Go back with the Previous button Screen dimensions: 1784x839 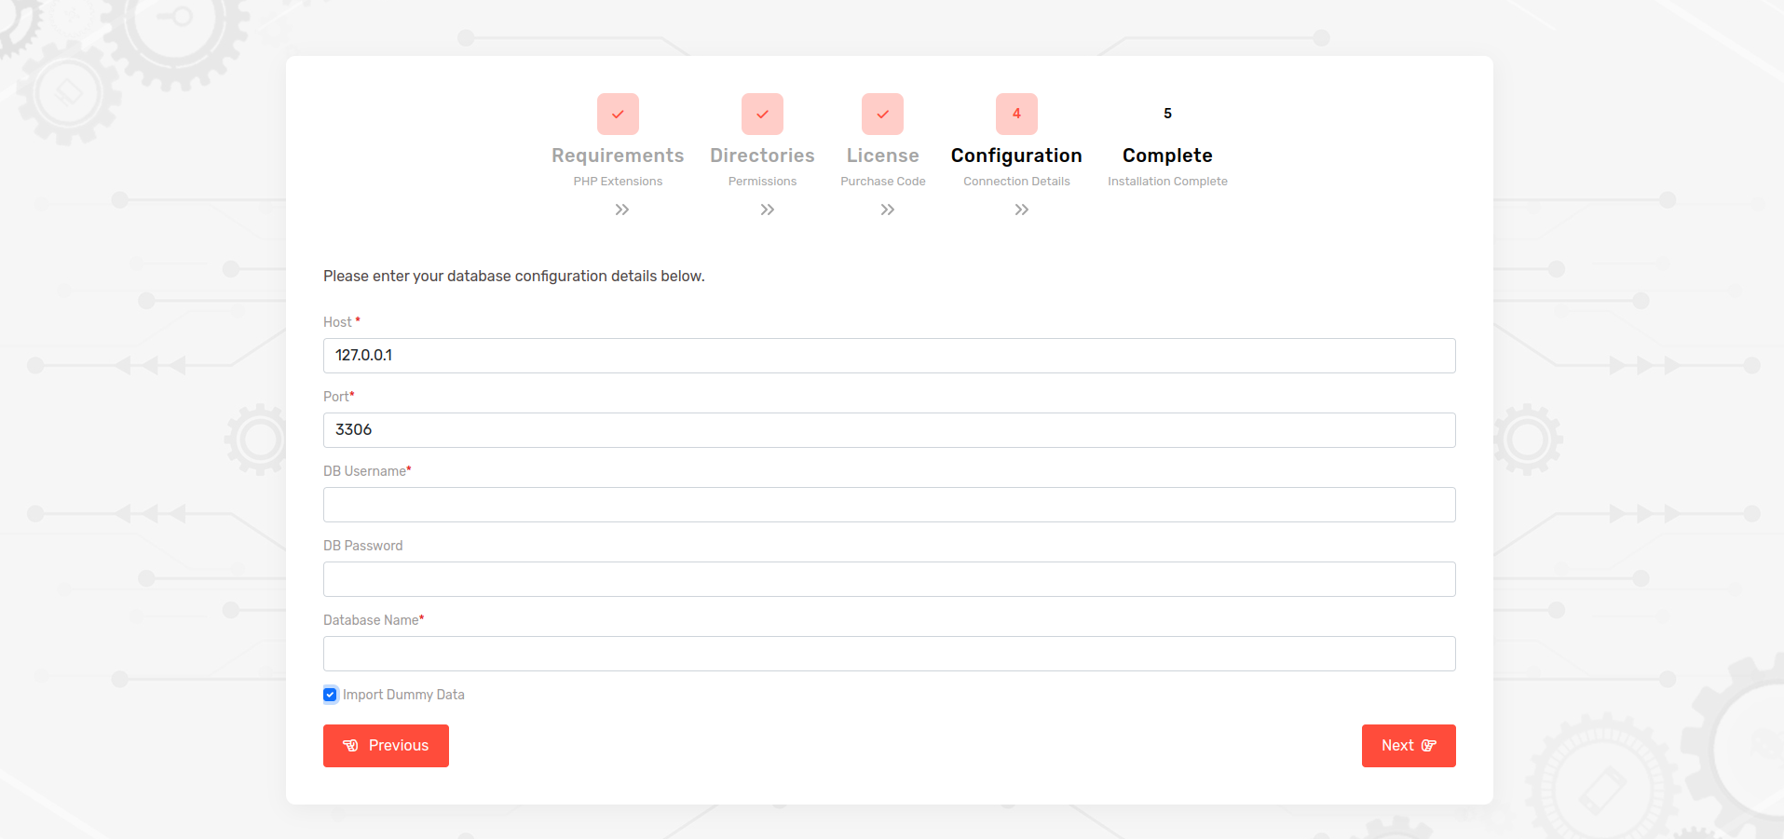tap(386, 746)
